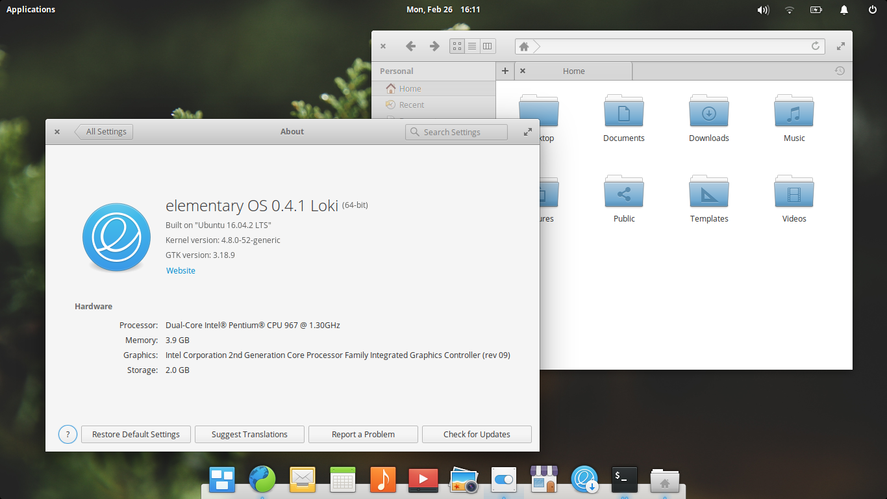This screenshot has width=887, height=499.
Task: Click the Files home-folder icon in dock
Action: tap(665, 481)
